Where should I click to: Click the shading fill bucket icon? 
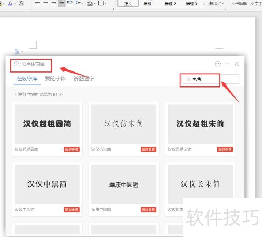[90, 3]
